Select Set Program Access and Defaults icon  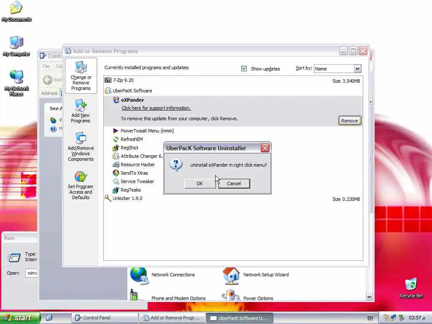coord(81,186)
